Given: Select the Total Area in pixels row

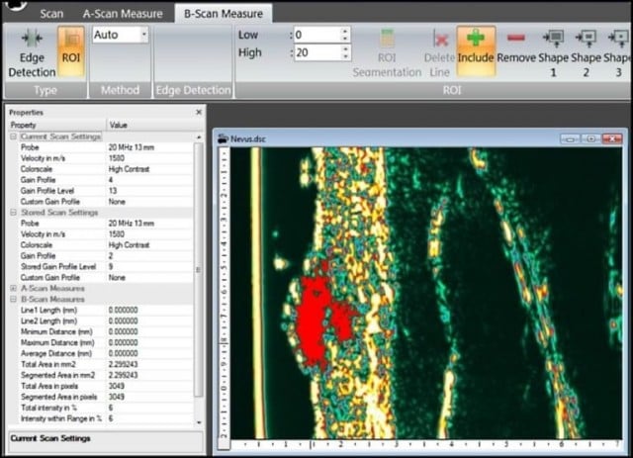Looking at the screenshot, I should point(101,386).
